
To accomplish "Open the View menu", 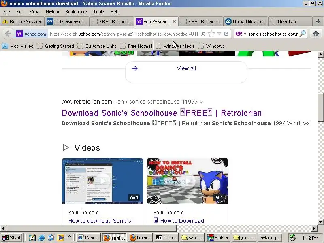I will 34,12.
